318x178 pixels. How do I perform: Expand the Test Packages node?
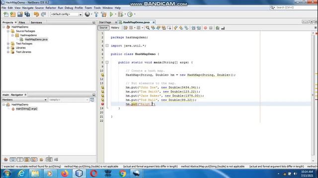coord(8,44)
